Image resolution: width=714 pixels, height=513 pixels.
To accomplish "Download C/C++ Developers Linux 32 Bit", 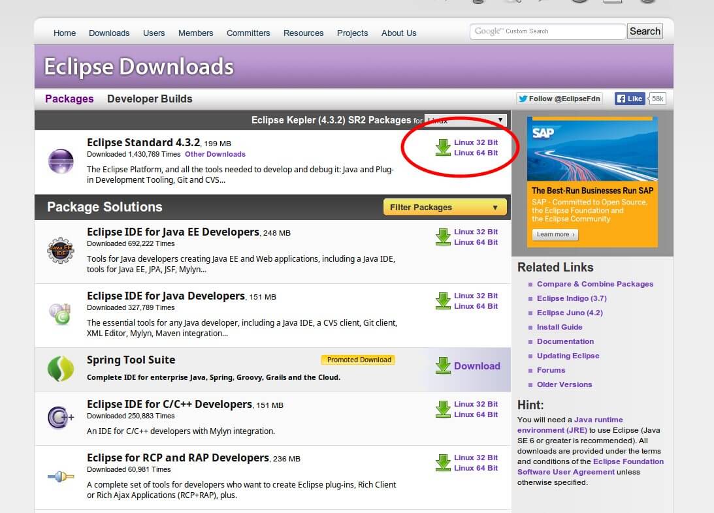I will 476,404.
